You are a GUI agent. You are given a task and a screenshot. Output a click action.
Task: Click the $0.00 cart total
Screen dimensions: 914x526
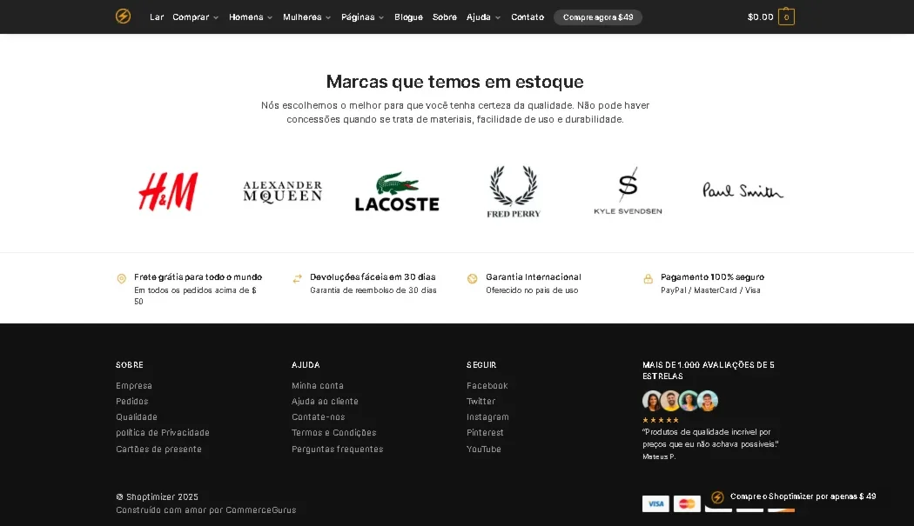[760, 17]
